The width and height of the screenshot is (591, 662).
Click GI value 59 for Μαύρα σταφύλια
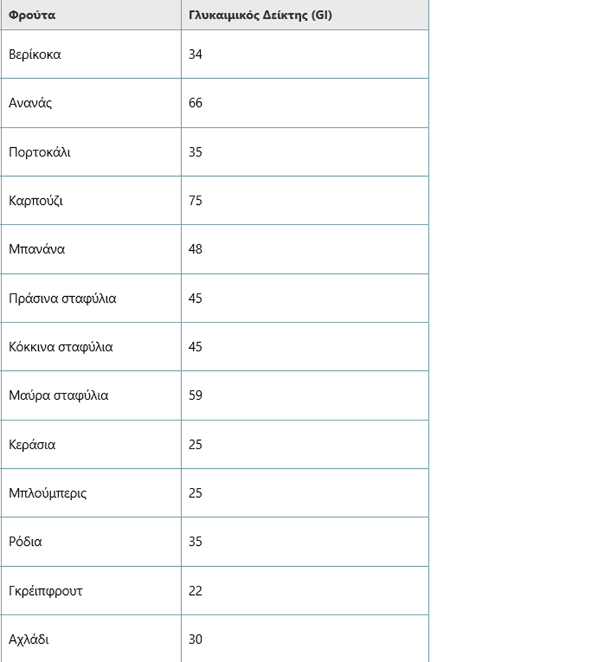tap(196, 395)
